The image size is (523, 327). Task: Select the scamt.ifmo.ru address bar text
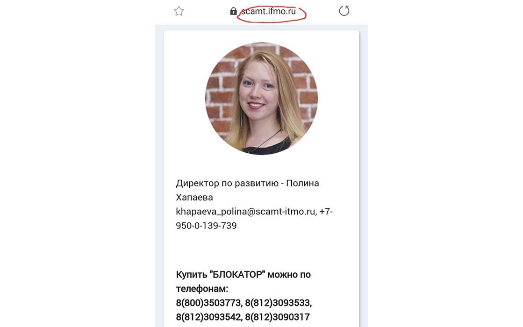268,11
